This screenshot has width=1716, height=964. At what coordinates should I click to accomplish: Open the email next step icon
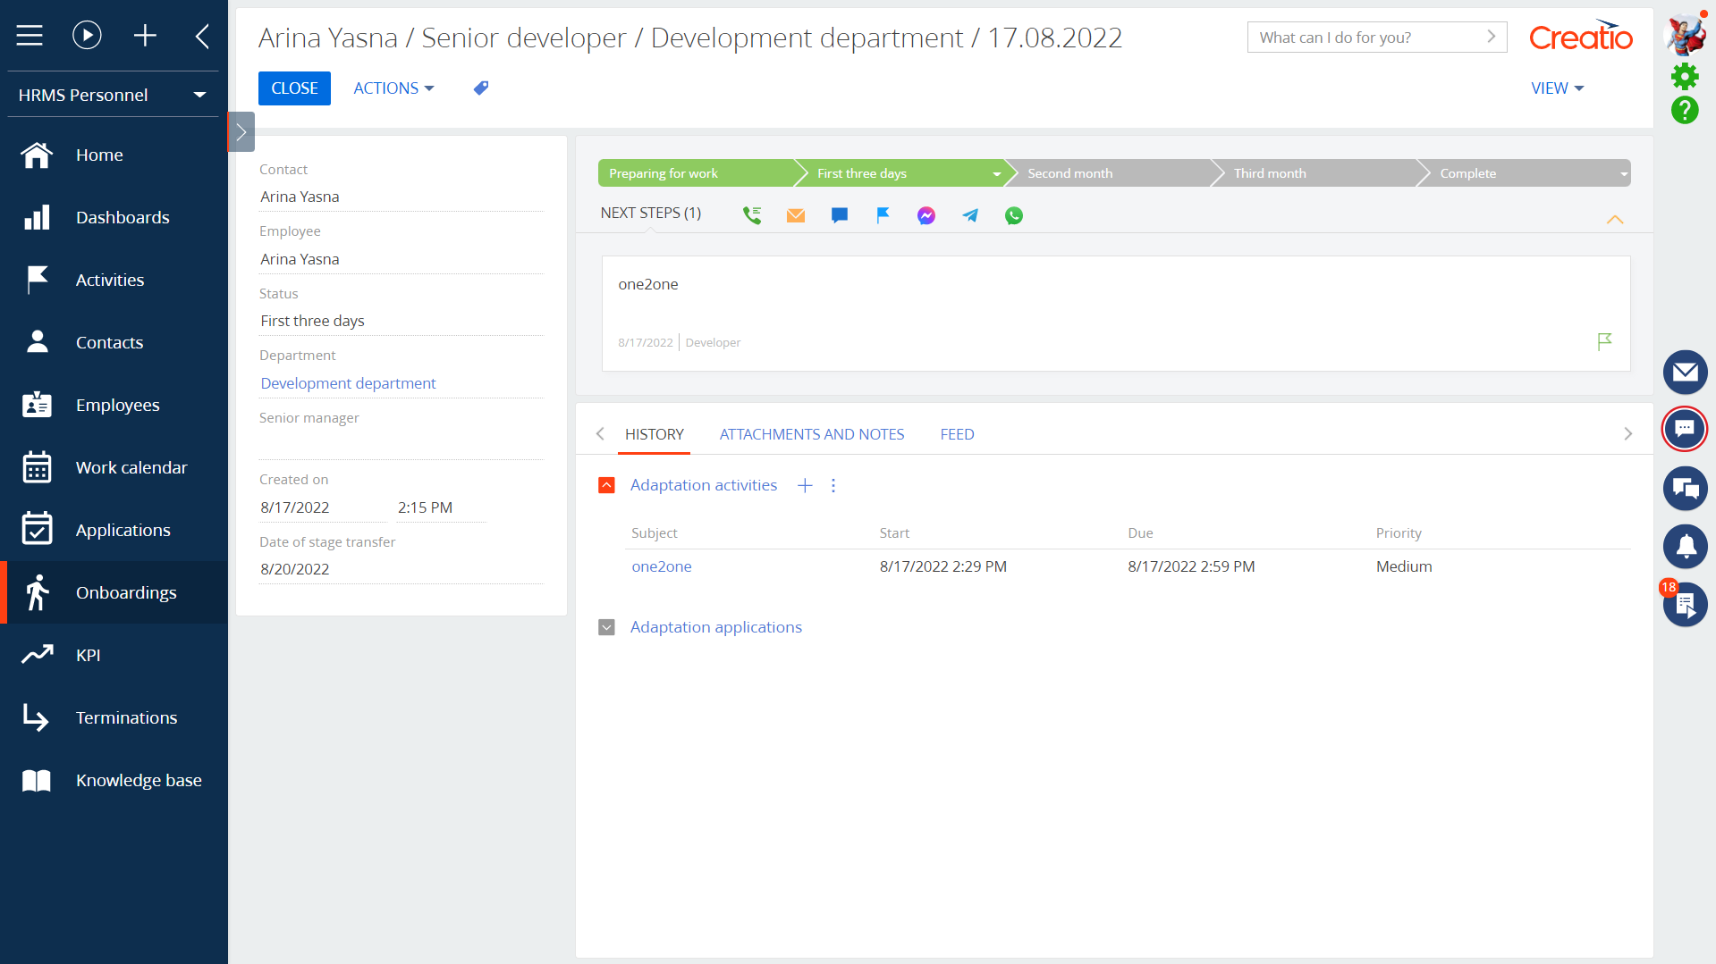[x=795, y=214]
